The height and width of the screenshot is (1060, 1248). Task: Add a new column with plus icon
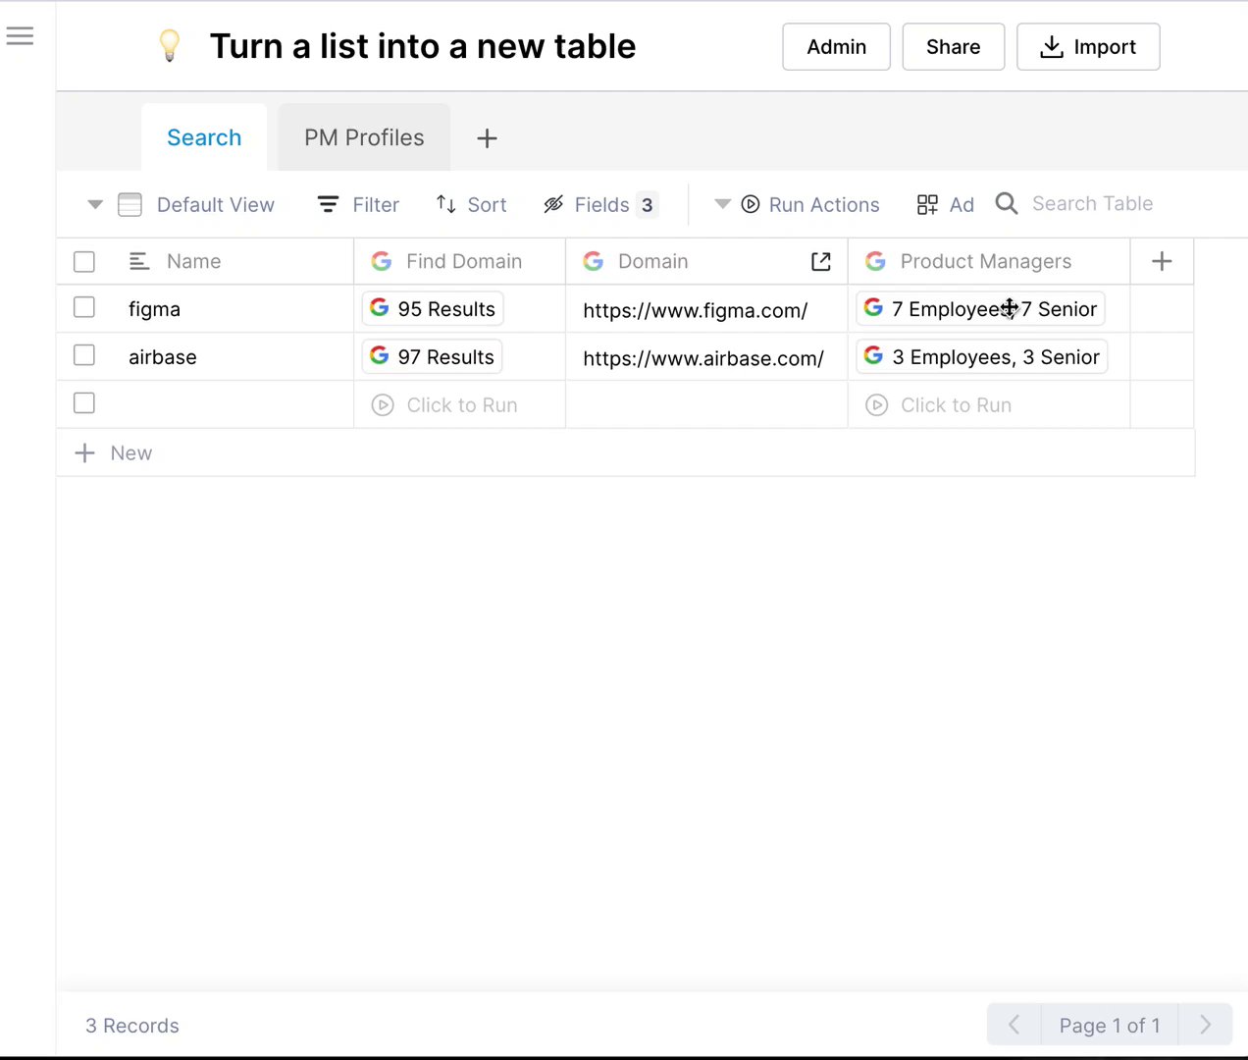[1162, 261]
